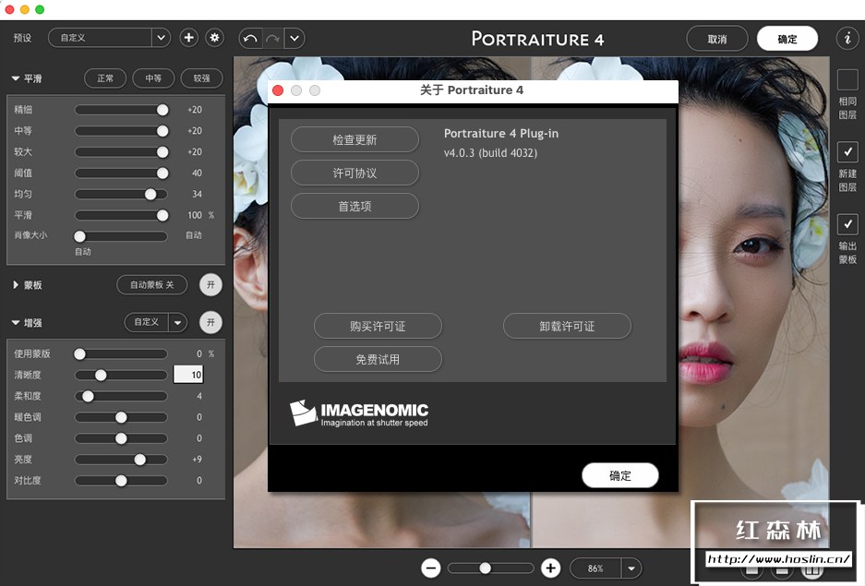Click the 自动蒙板 关 button

click(x=151, y=285)
